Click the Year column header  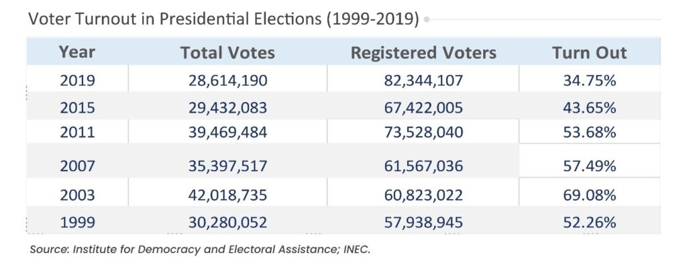(77, 52)
